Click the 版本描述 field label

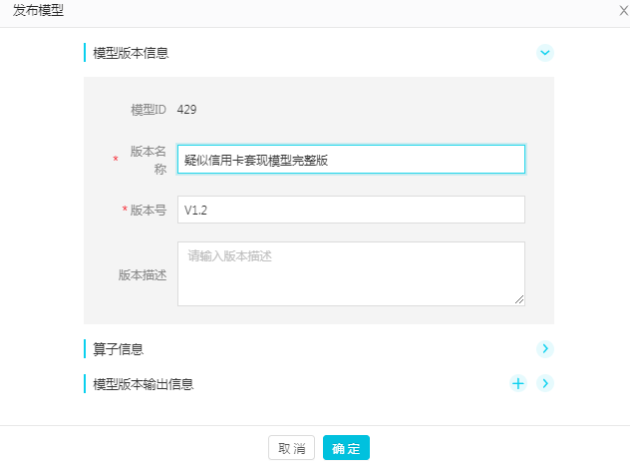(x=142, y=274)
